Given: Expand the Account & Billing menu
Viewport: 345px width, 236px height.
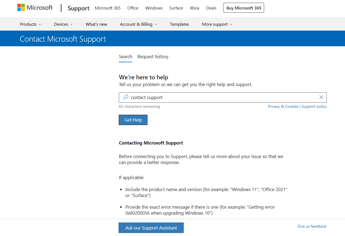Looking at the screenshot, I should click(139, 24).
